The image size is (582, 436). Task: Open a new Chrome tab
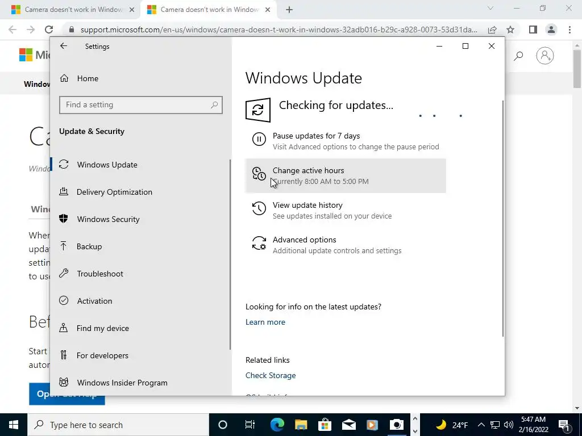click(289, 10)
